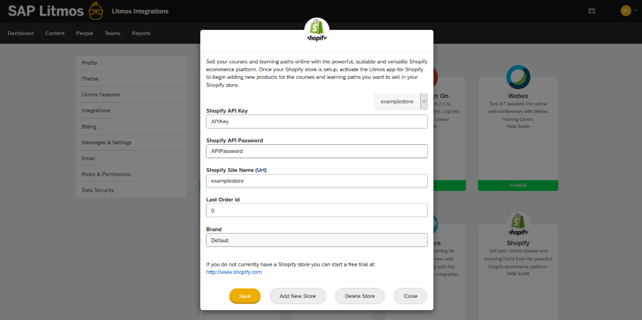Select Integrations in the sidebar

point(132,110)
